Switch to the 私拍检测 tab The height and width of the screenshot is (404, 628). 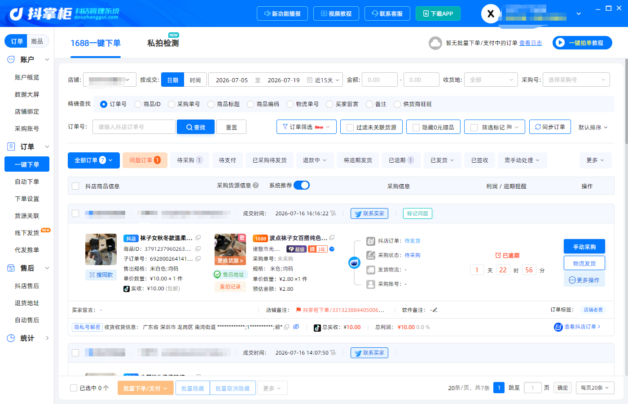click(163, 43)
